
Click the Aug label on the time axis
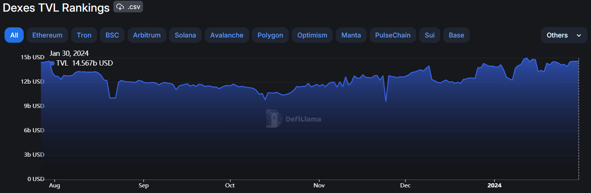pyautogui.click(x=55, y=186)
